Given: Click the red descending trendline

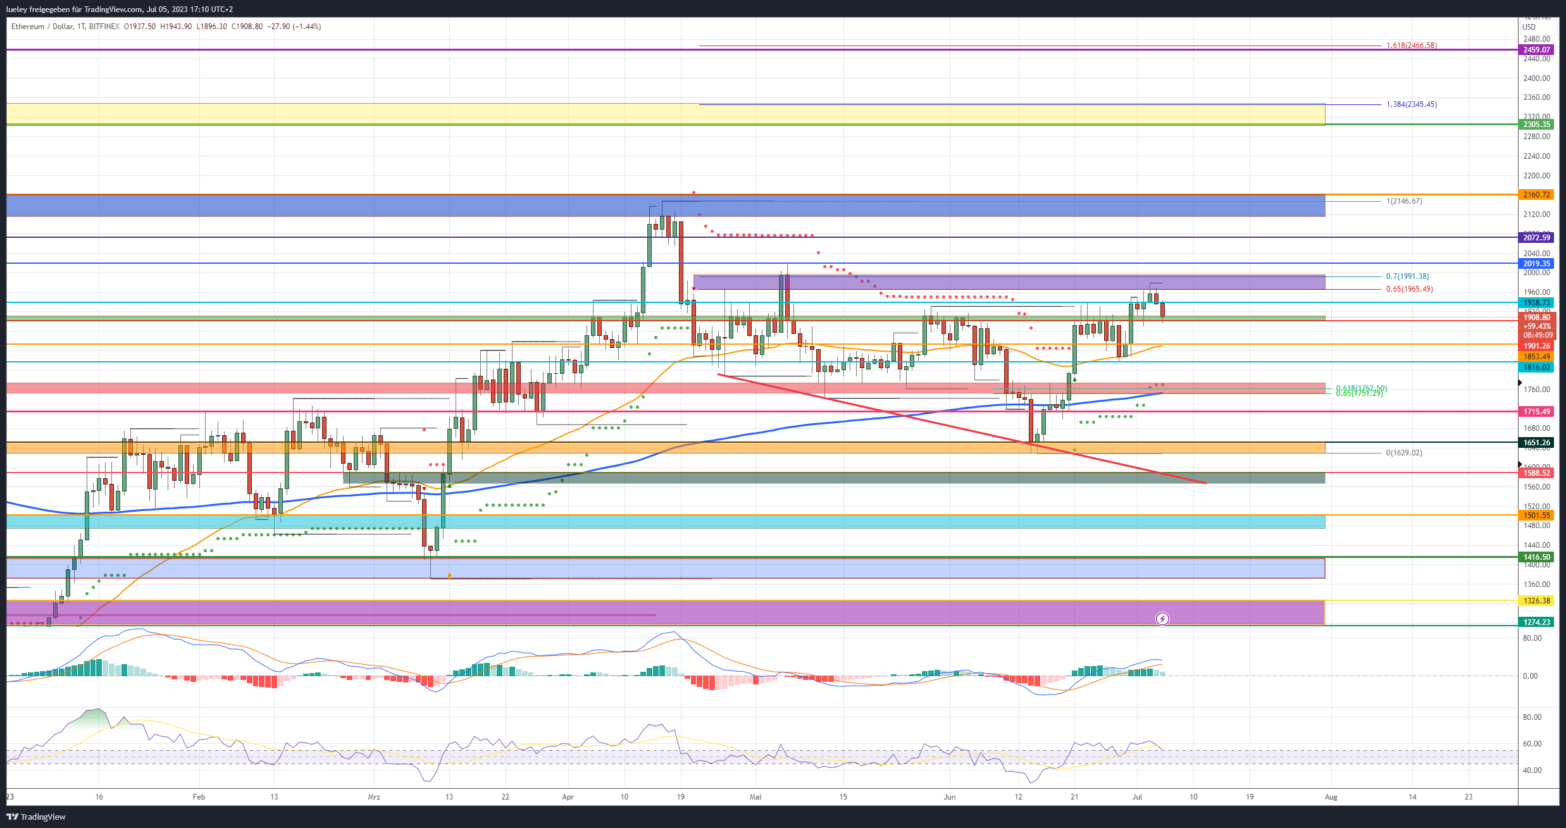Looking at the screenshot, I should 962,429.
